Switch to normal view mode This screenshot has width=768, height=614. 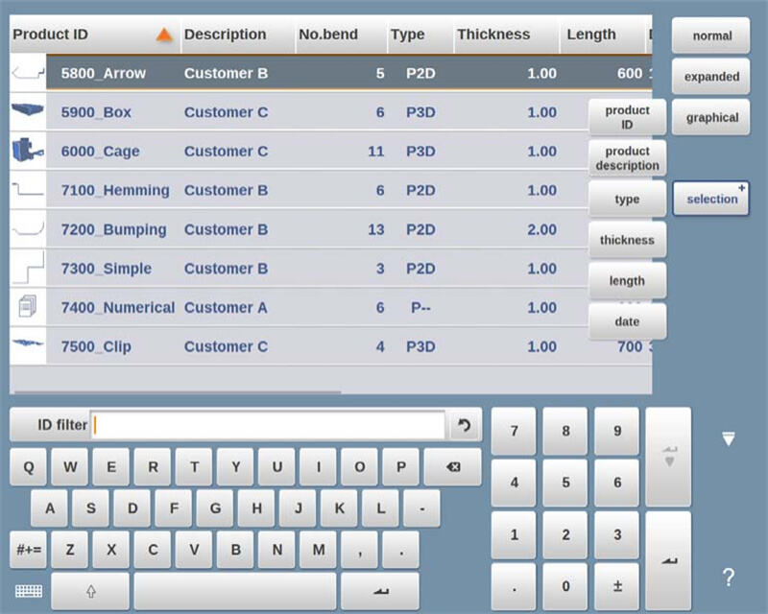tap(710, 35)
